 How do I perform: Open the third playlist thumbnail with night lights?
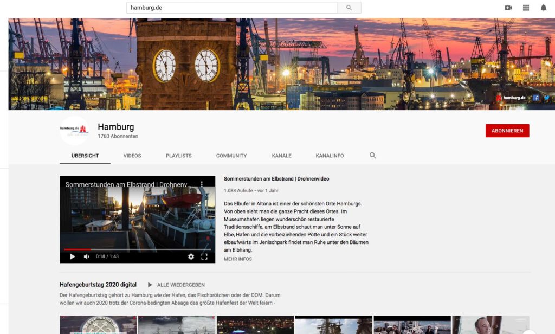tap(255, 325)
